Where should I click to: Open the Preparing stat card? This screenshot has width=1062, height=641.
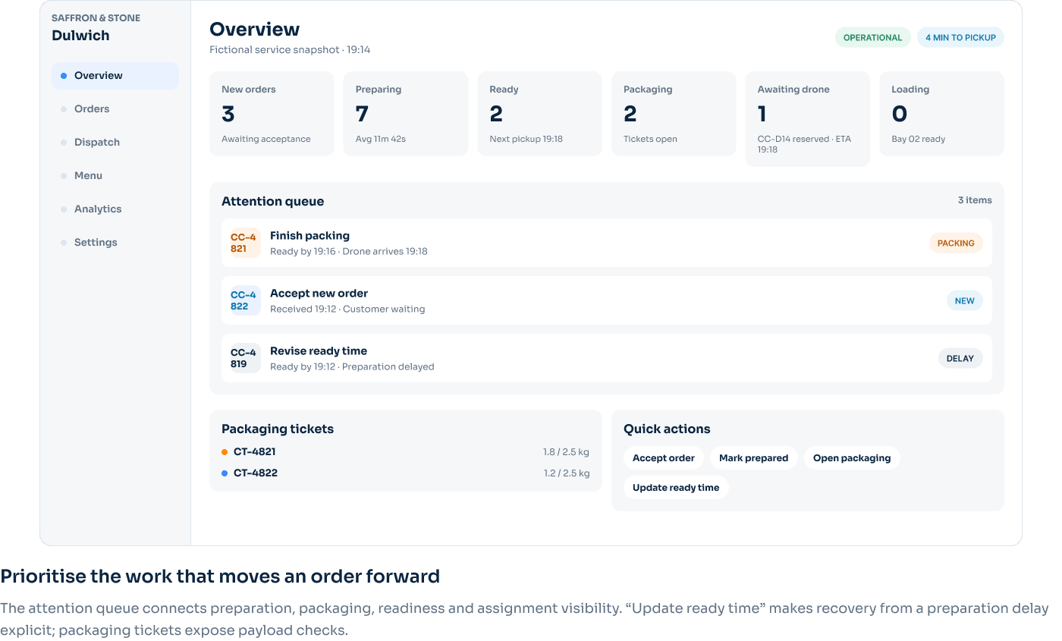point(406,114)
